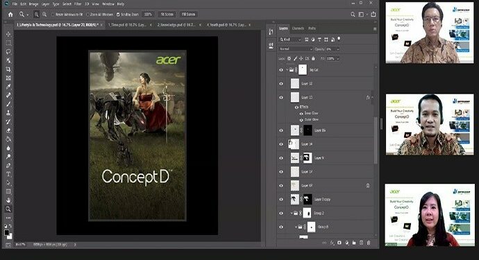Hide Layer 13 using its eye icon
479x260 pixels.
coord(281,97)
